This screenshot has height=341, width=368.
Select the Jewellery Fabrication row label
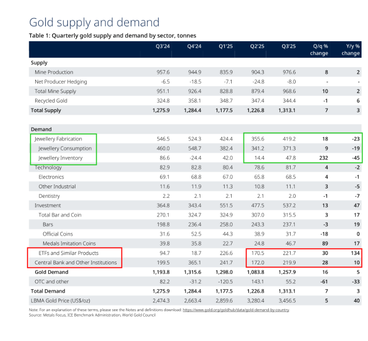click(x=58, y=139)
